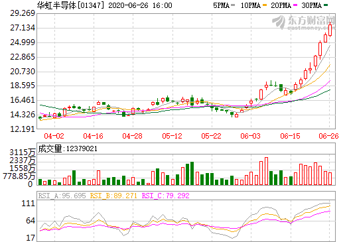
Task: Select the 04-16 date label
Action: tap(93, 136)
